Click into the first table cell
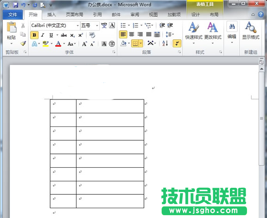Screen dimensions: 267x218 tap(63, 106)
